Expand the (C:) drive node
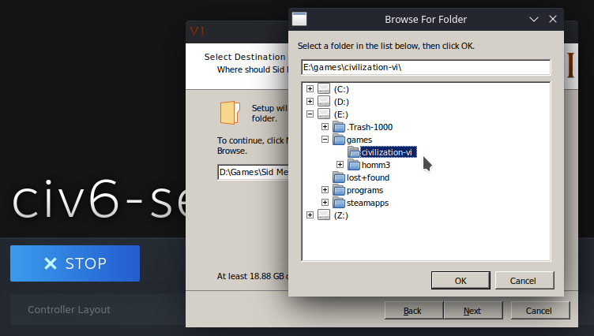This screenshot has width=594, height=336. pos(310,89)
